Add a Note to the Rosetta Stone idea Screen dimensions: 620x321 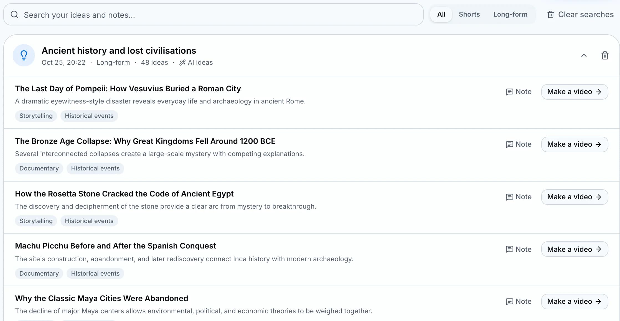click(519, 197)
